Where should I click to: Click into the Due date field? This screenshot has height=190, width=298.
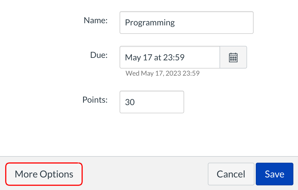click(x=169, y=57)
